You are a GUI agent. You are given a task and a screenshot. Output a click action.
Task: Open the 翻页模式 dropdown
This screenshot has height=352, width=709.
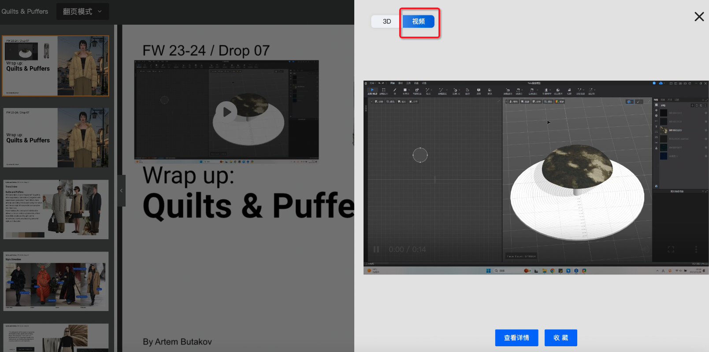click(82, 11)
